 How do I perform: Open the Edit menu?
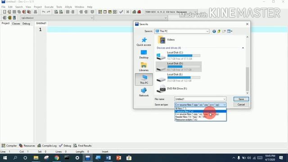(x=10, y=7)
